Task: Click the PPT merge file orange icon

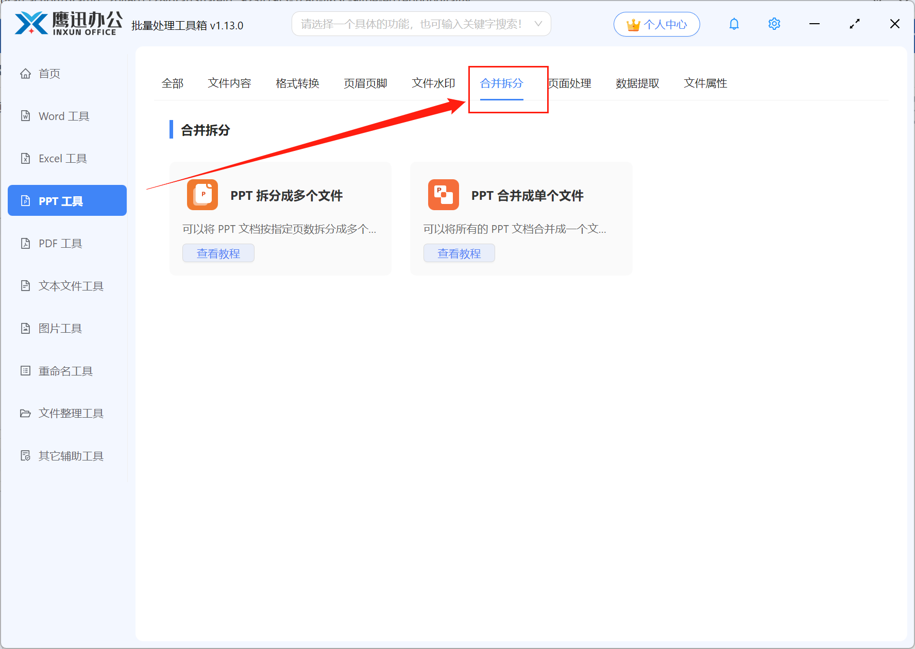Action: 443,195
